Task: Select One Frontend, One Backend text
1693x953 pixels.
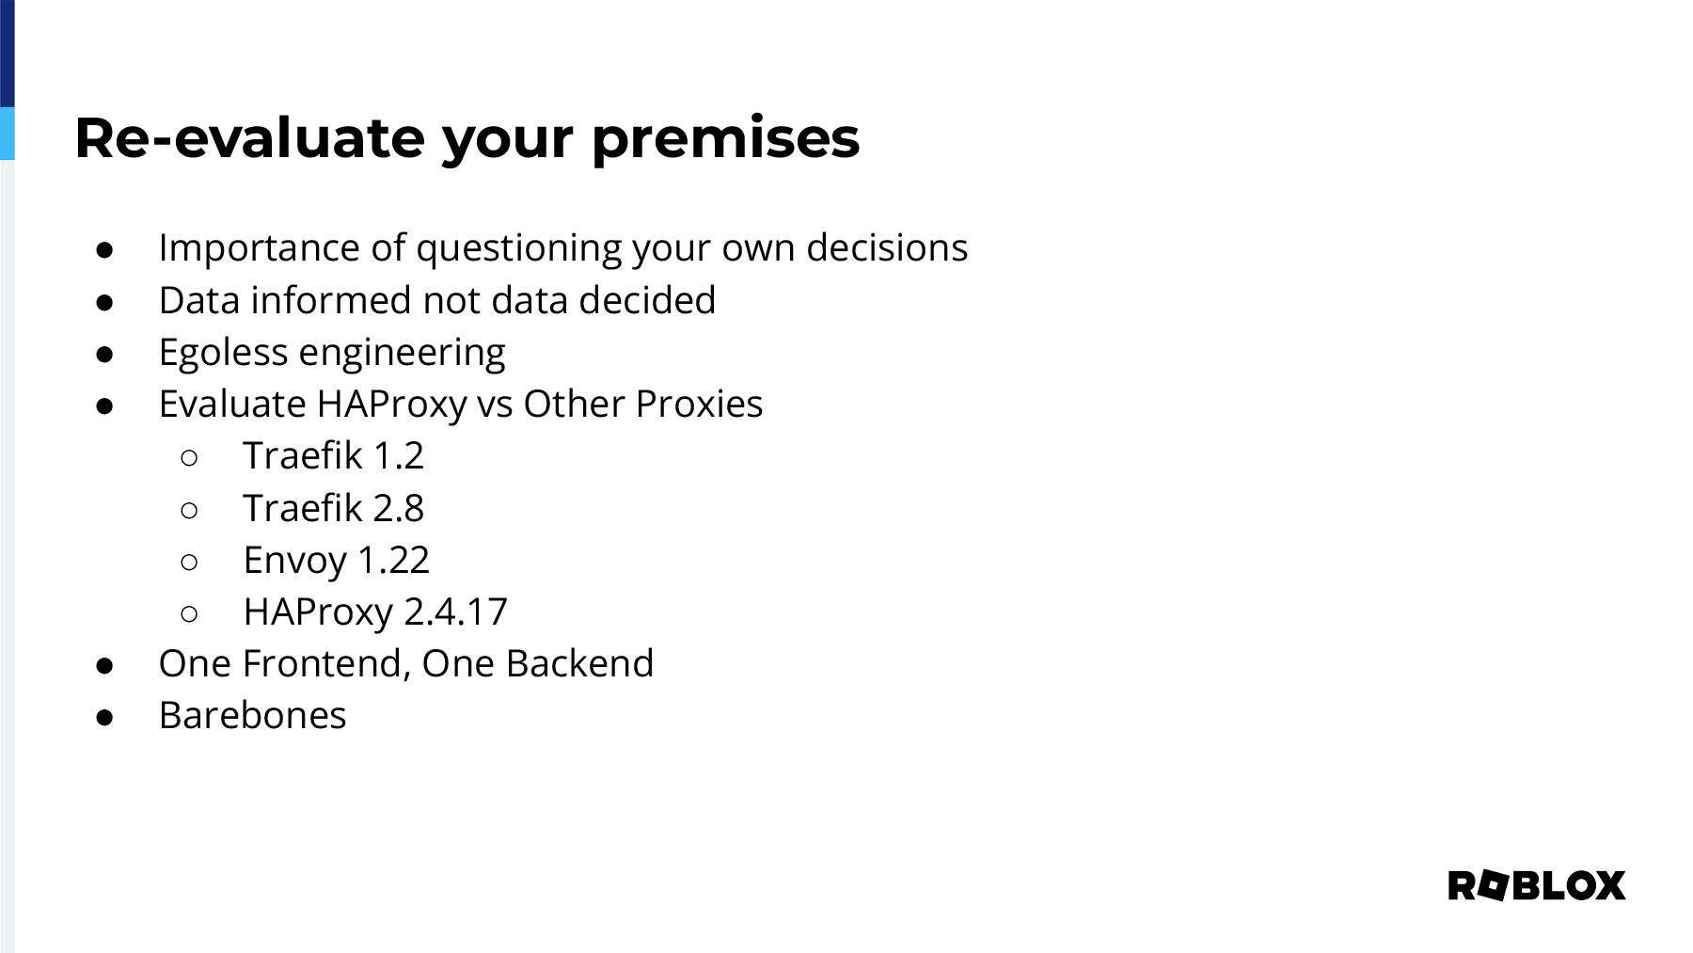Action: click(x=406, y=663)
